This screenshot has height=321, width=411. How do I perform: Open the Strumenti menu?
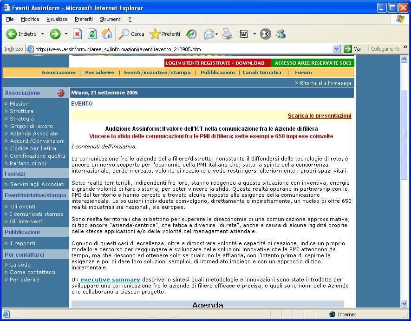click(111, 19)
